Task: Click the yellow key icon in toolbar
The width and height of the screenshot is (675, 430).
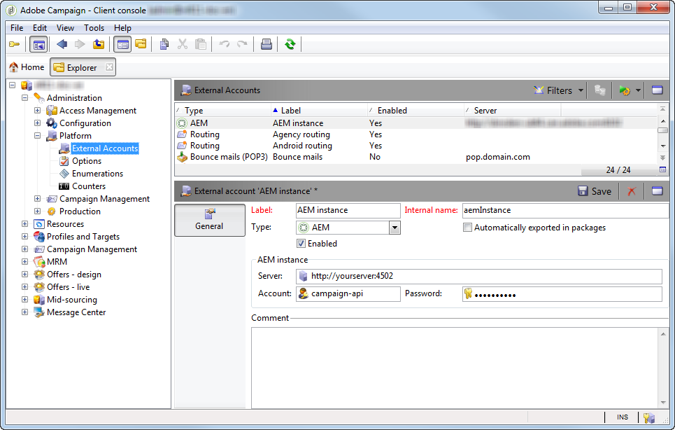Action: point(14,45)
